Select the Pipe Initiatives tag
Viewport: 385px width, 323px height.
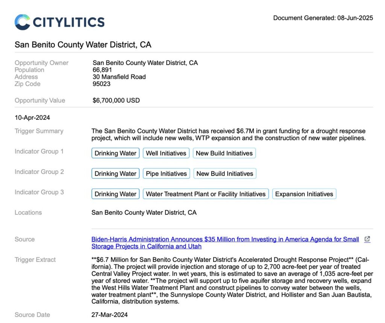point(166,174)
